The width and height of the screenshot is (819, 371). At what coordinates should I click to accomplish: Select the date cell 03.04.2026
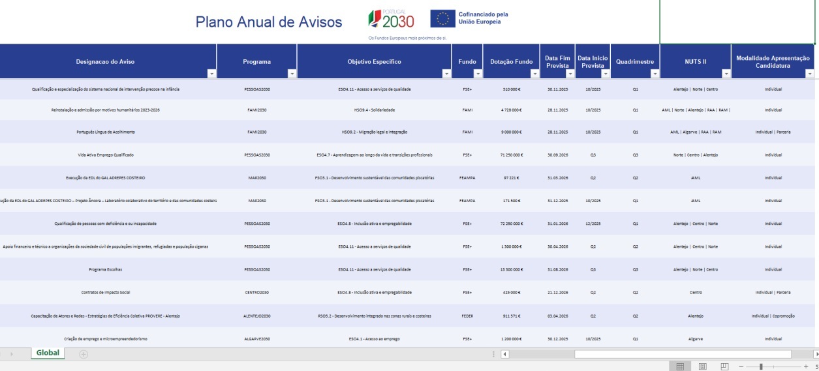click(557, 316)
